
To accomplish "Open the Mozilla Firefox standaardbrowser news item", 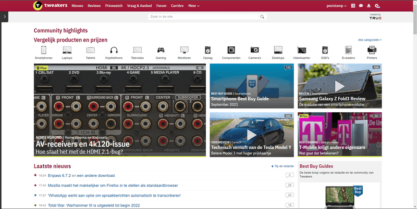I will (x=113, y=186).
